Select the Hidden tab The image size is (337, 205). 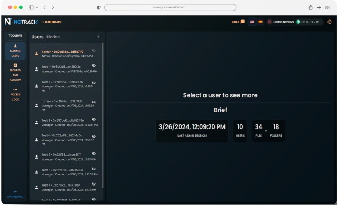(x=53, y=37)
